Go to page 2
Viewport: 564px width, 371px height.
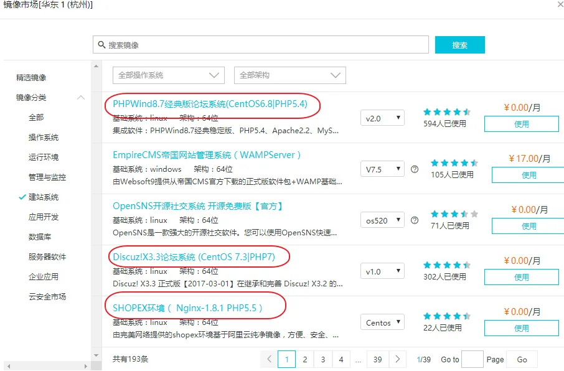(x=304, y=359)
